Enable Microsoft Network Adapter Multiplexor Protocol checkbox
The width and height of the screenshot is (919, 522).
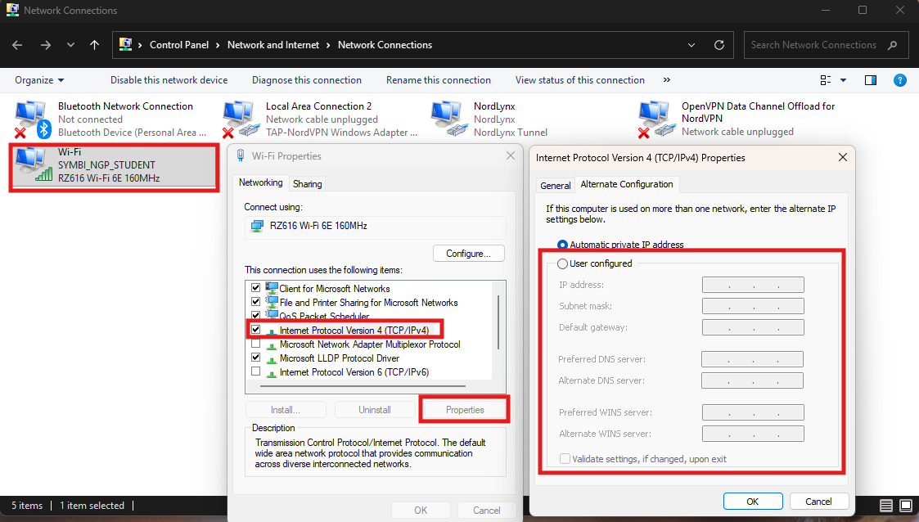(x=255, y=344)
